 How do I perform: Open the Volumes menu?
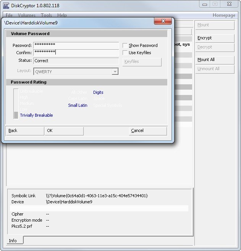[x=27, y=15]
